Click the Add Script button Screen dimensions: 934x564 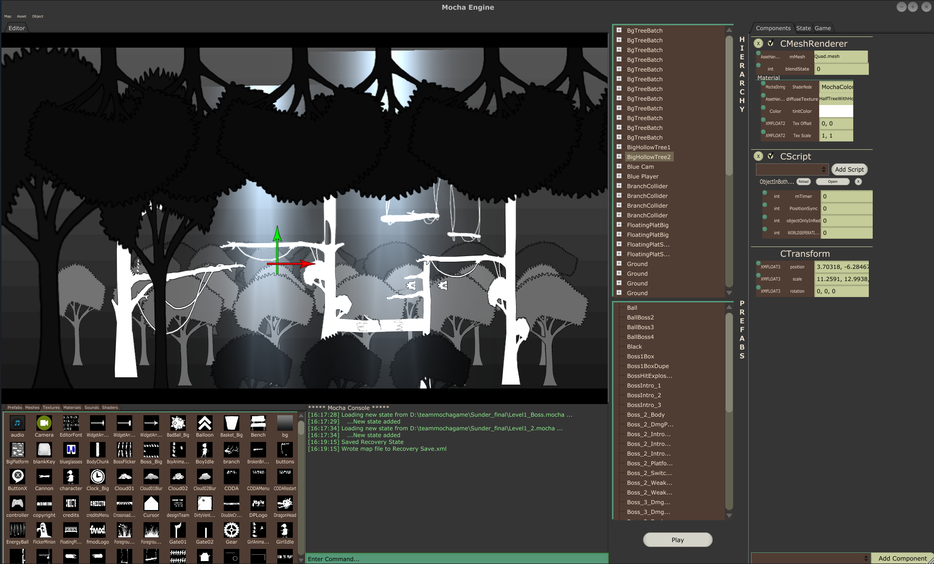coord(849,169)
